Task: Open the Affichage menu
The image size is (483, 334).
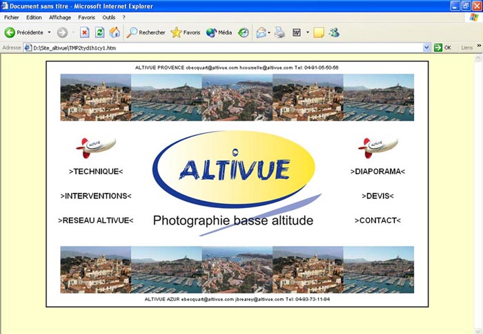Action: (60, 17)
